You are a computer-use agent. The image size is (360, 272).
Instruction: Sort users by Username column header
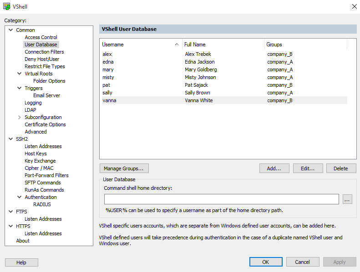137,45
